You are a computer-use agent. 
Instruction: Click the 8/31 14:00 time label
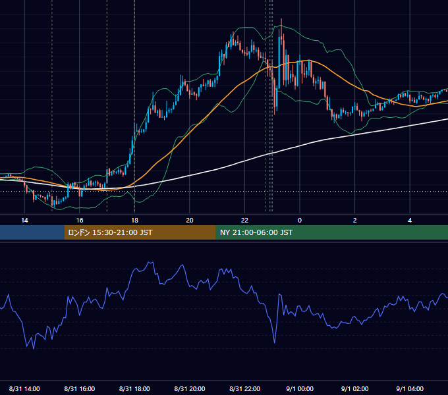tap(24, 388)
